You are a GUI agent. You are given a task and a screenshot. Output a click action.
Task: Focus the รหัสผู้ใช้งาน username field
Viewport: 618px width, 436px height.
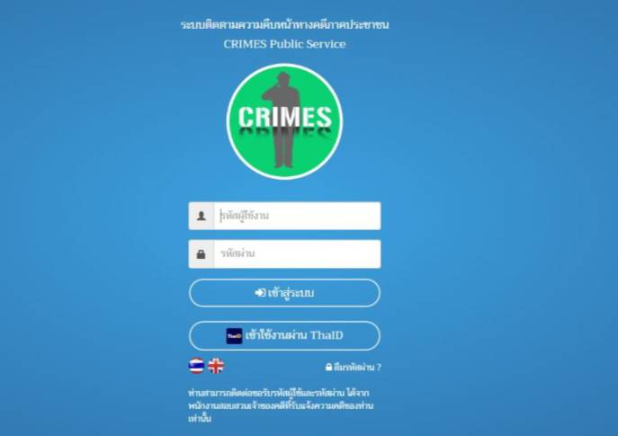pyautogui.click(x=298, y=216)
